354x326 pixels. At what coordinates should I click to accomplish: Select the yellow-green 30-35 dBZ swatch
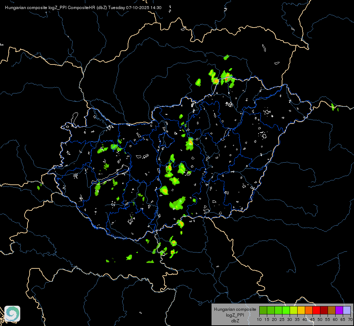294,310
